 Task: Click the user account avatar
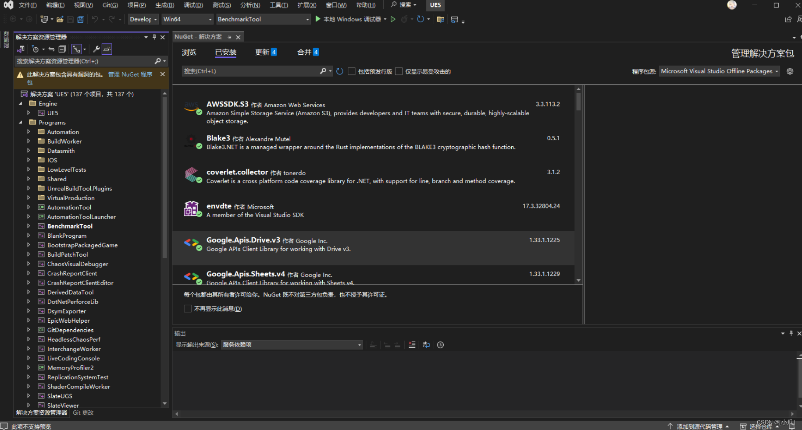732,5
